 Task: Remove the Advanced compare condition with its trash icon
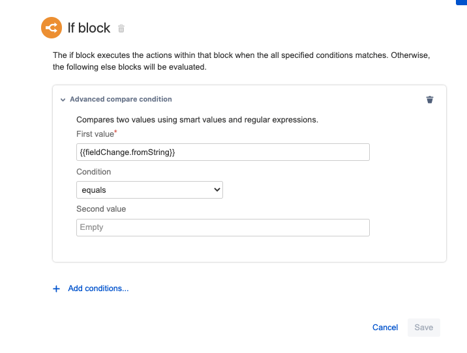click(x=430, y=100)
